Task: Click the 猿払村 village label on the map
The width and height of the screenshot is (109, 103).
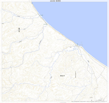Action: coord(63,76)
